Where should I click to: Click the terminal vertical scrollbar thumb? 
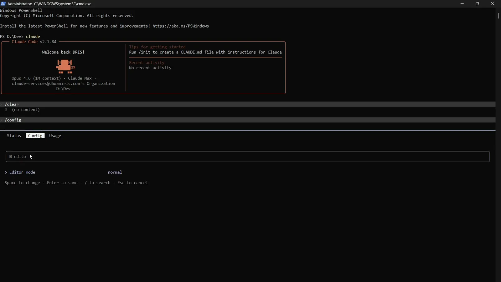coord(498,15)
